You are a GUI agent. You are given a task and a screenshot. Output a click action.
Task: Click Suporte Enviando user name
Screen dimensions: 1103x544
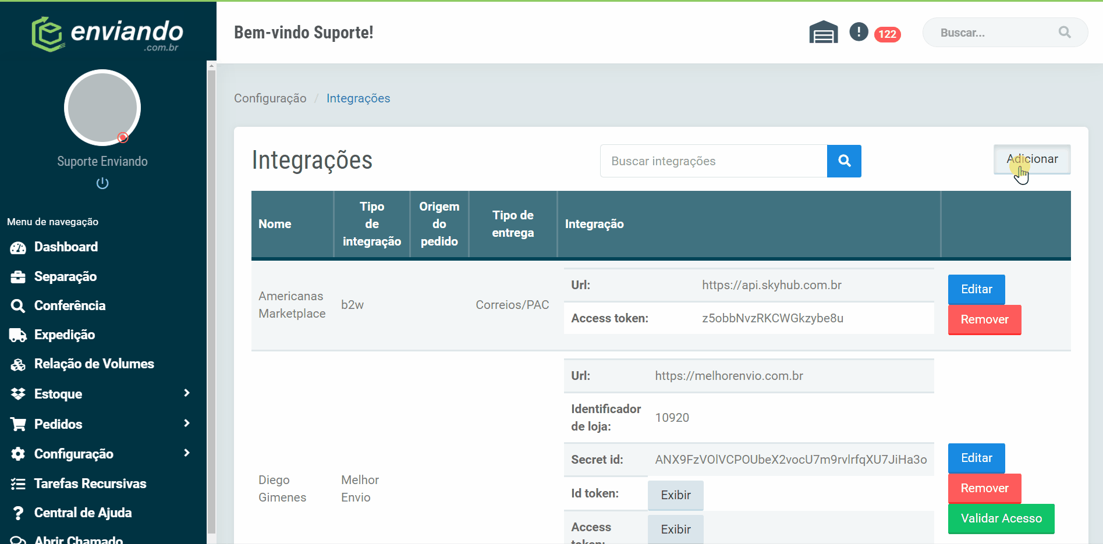coord(102,161)
